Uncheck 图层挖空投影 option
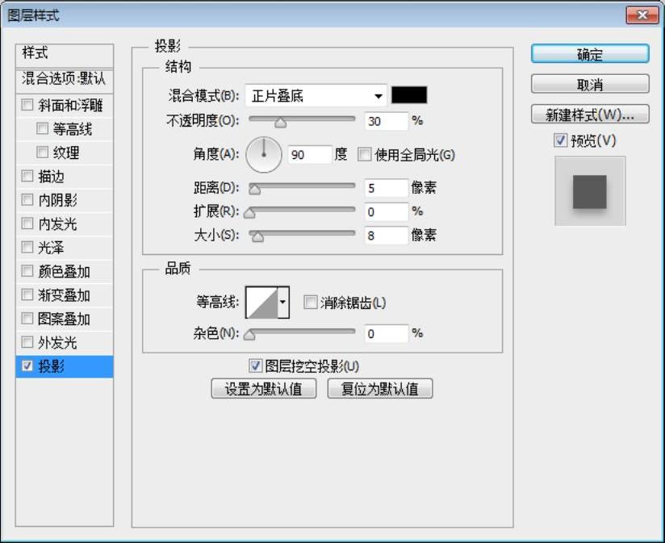Screen dimensions: 665x543 255,365
